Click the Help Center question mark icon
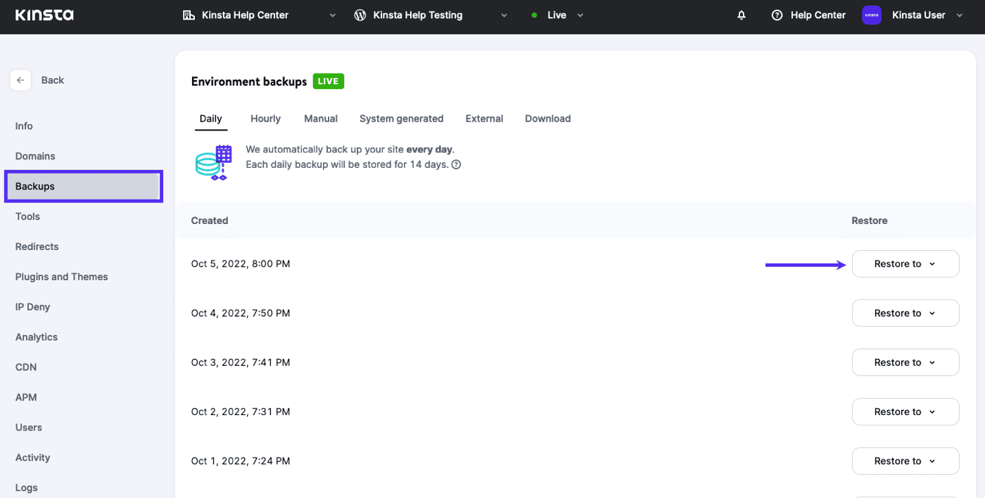This screenshot has height=498, width=985. 777,15
